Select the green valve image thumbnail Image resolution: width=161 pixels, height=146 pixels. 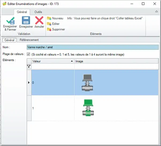click(x=88, y=108)
